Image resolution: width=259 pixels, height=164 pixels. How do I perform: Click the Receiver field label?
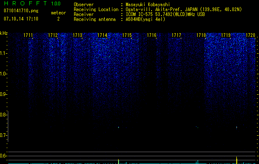click(x=84, y=14)
